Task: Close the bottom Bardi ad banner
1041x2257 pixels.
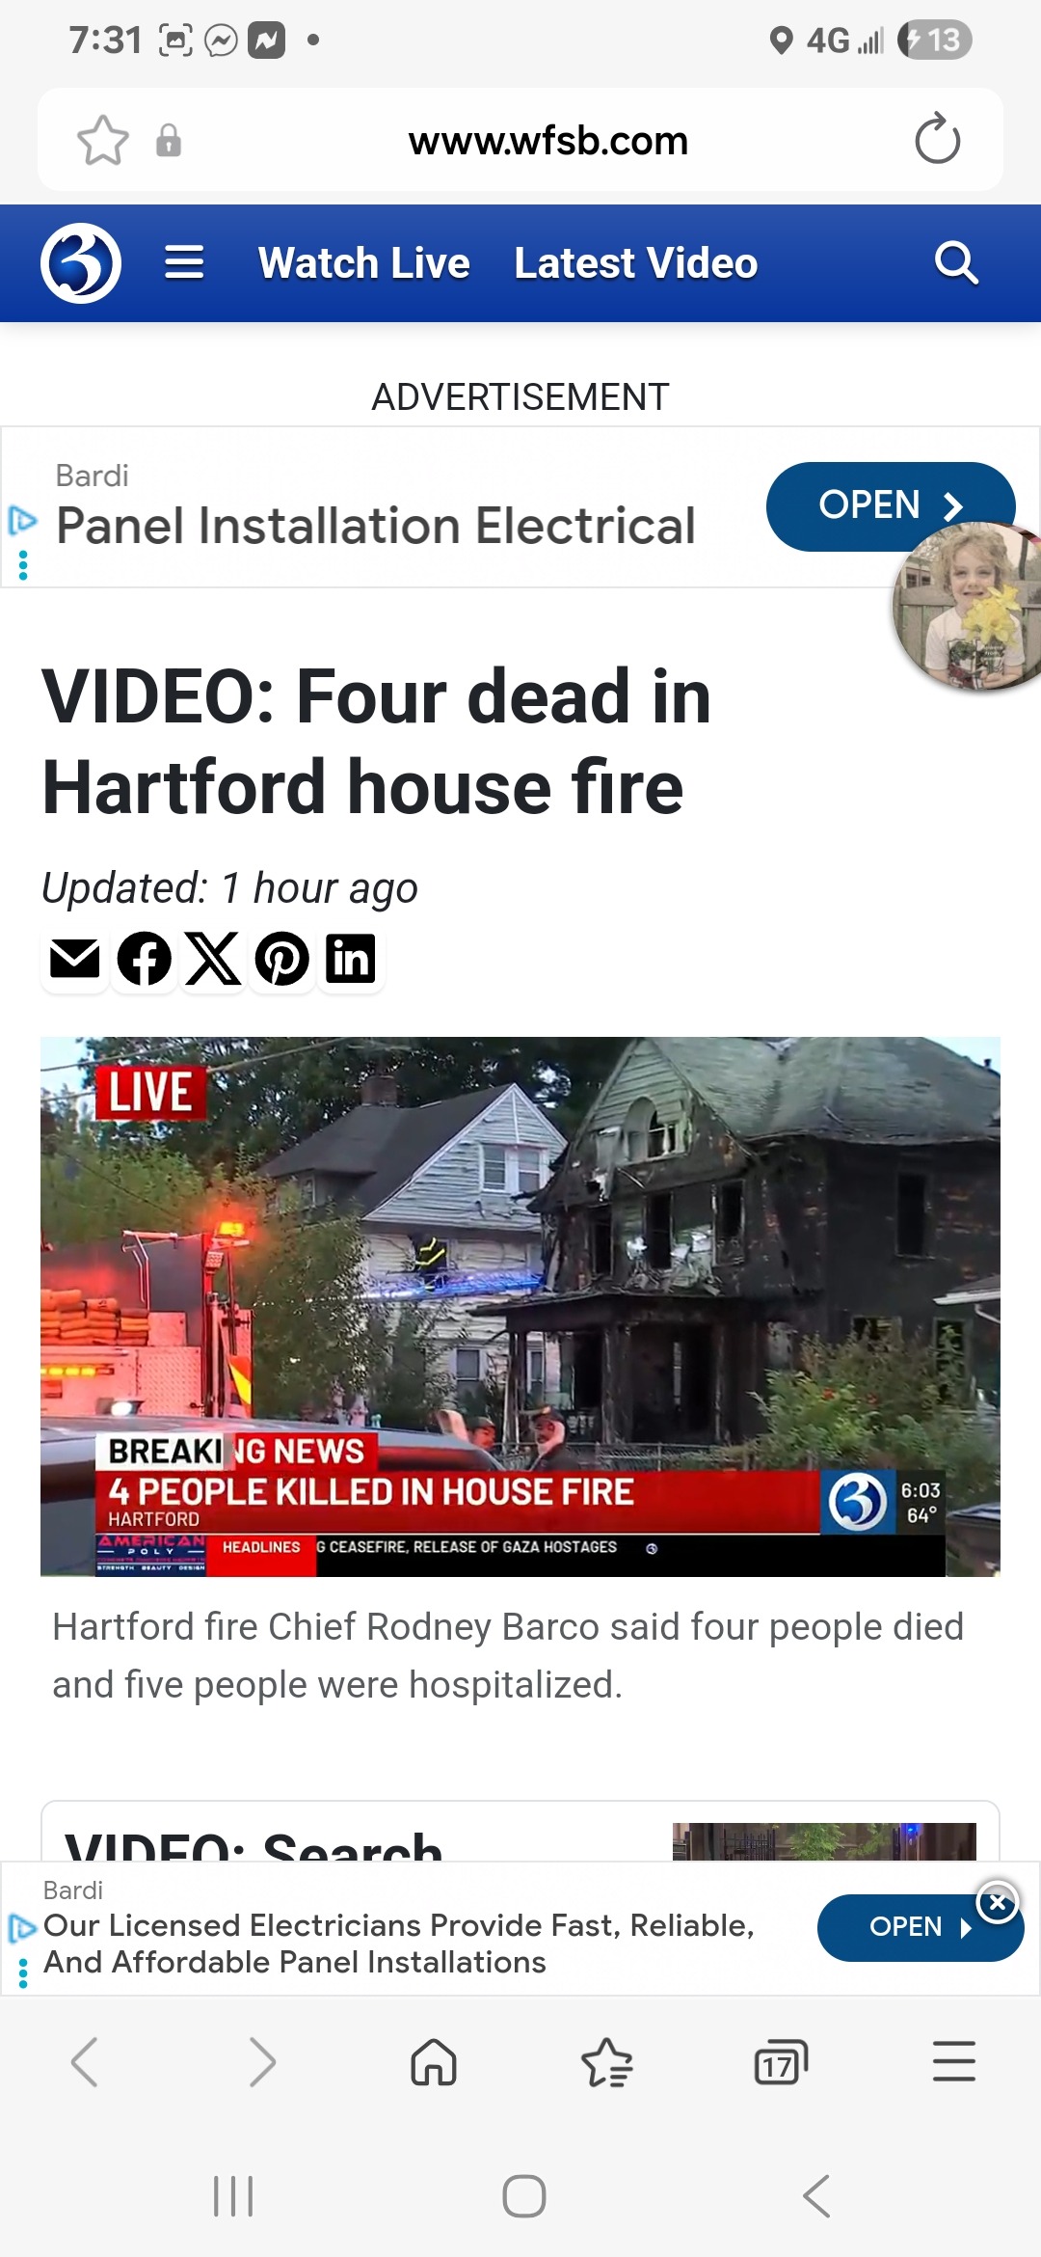Action: pyautogui.click(x=998, y=1903)
